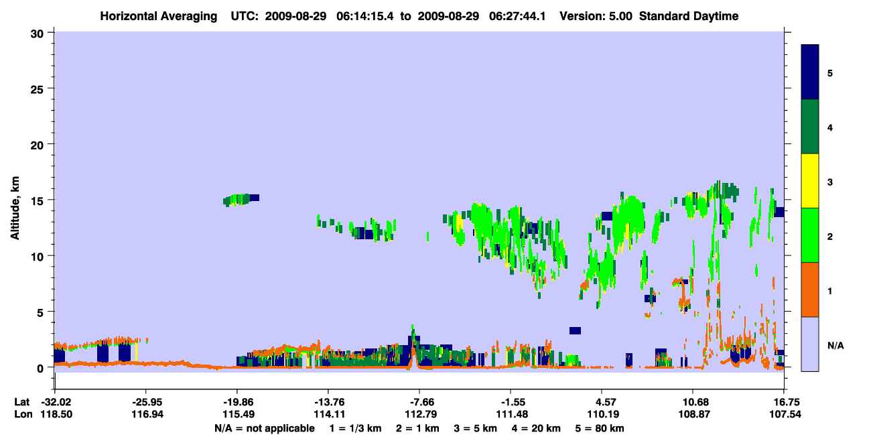
Task: Click the orange color bar segment labeled 1
Action: point(810,290)
